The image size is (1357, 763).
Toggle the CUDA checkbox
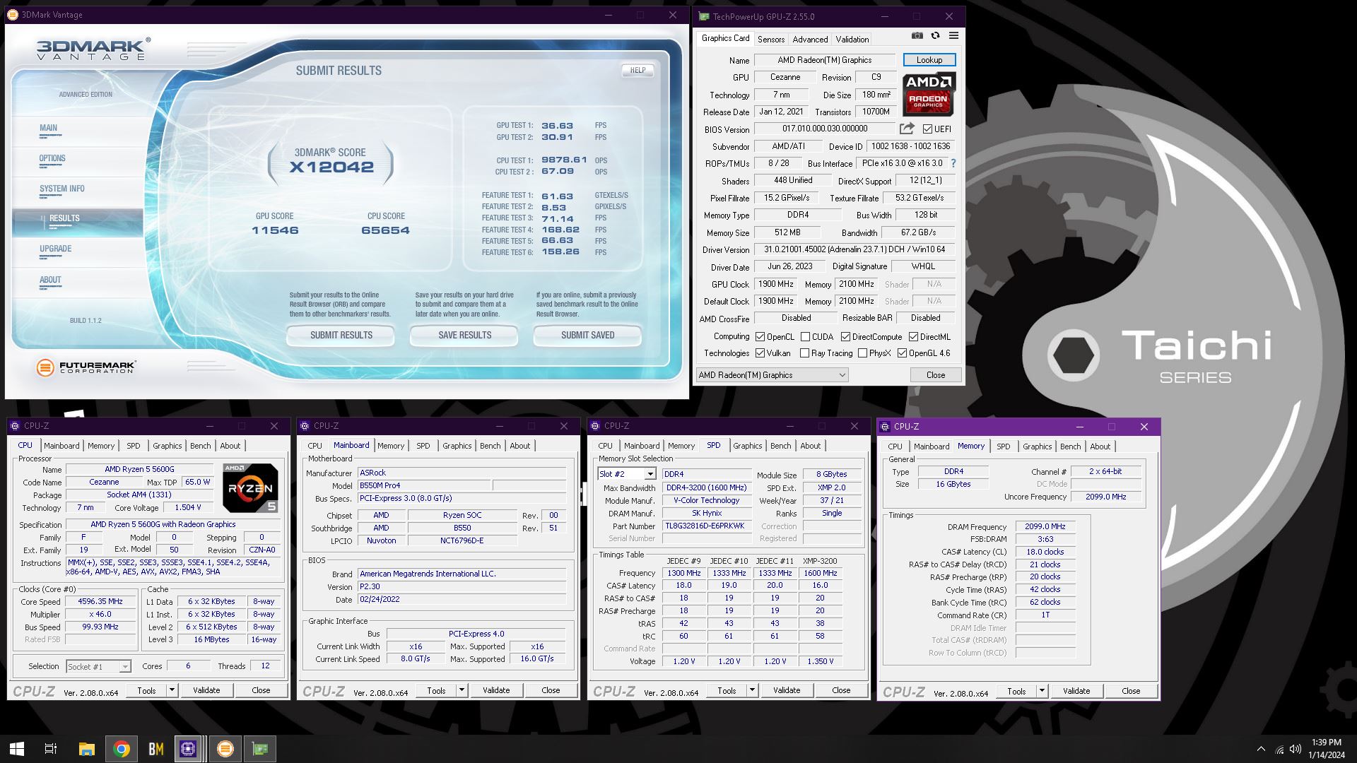pyautogui.click(x=805, y=337)
